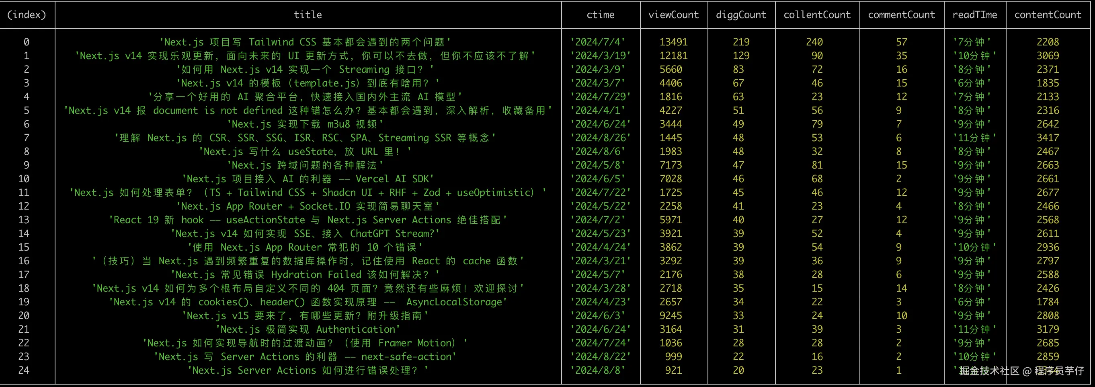This screenshot has width=1095, height=387.
Task: Select title about React 的 cache 函数
Action: pos(308,261)
